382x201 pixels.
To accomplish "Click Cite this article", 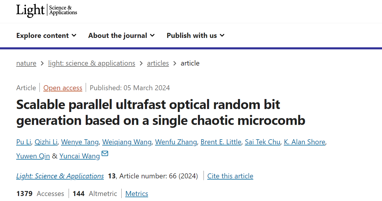I will click(230, 176).
